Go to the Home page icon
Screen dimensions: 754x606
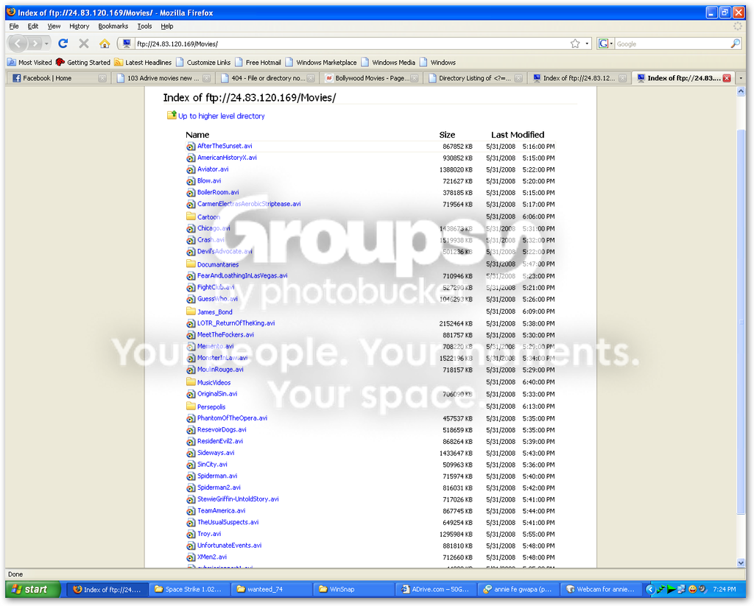point(105,43)
